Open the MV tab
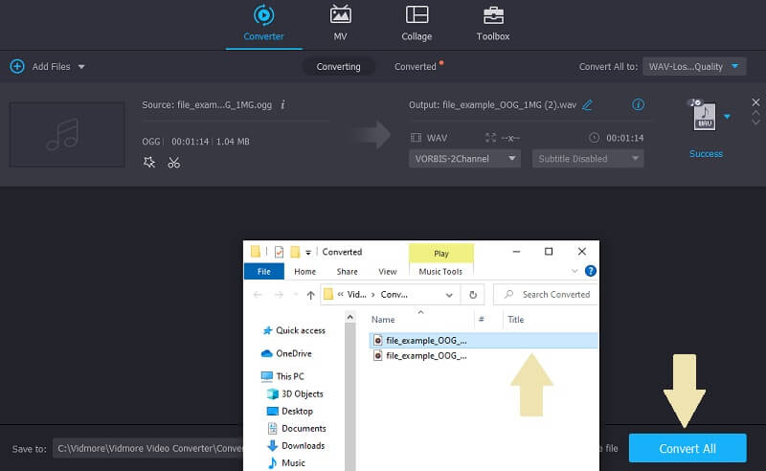The height and width of the screenshot is (471, 766). click(340, 23)
